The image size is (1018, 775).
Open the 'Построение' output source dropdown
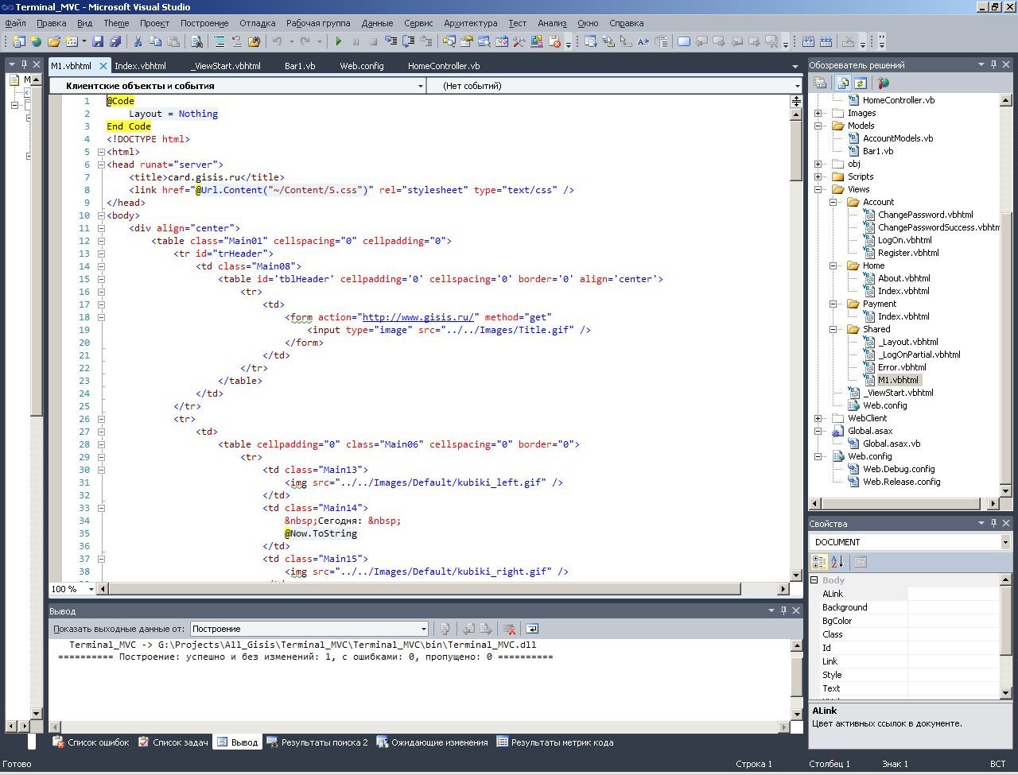pos(423,629)
